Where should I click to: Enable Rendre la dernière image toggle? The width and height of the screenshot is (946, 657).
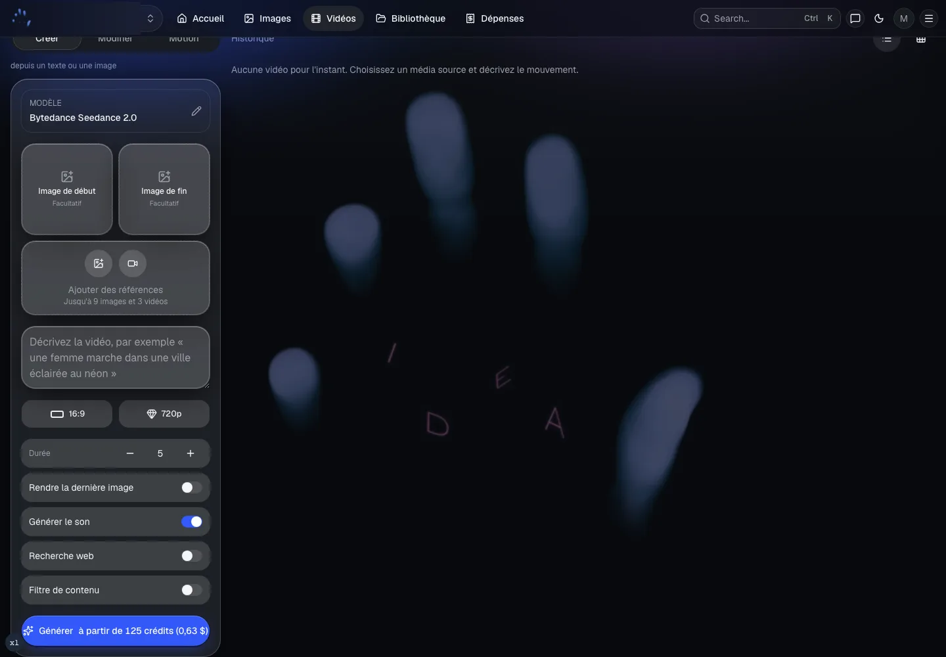tap(192, 487)
